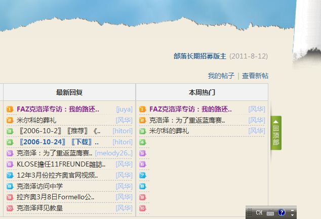Open the 部落长期招募版主 announcement
The image size is (321, 219).
click(200, 56)
